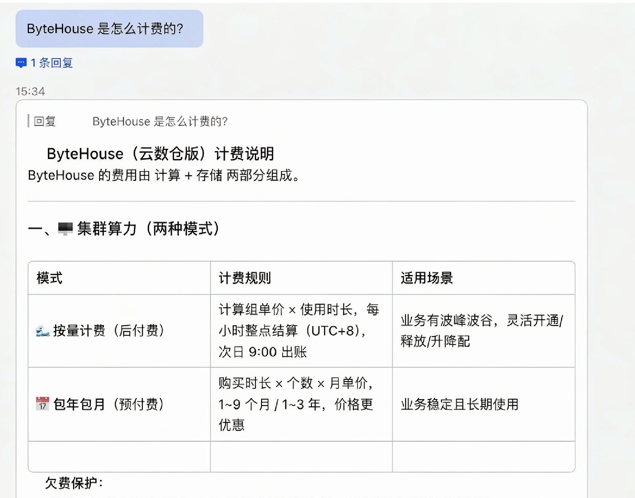Click the section heading '集群算力（两种模式）'

click(x=149, y=229)
